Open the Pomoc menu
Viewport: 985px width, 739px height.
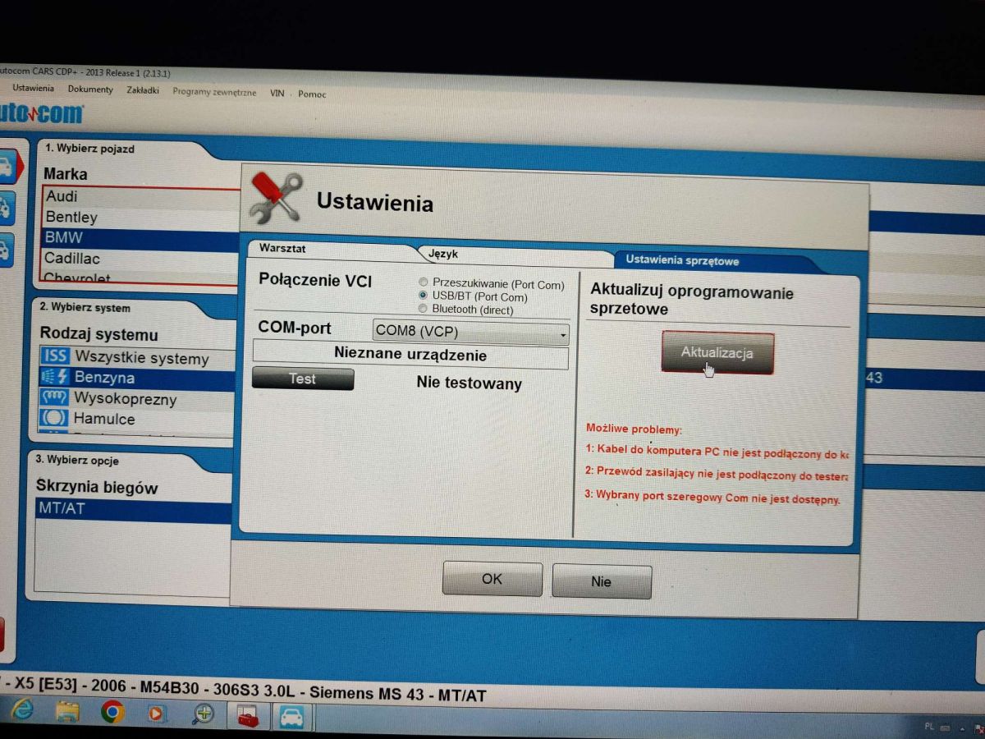pyautogui.click(x=312, y=94)
